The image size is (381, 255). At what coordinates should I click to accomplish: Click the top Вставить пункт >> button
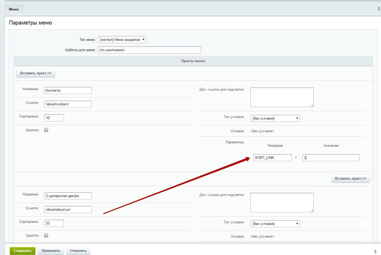point(36,73)
